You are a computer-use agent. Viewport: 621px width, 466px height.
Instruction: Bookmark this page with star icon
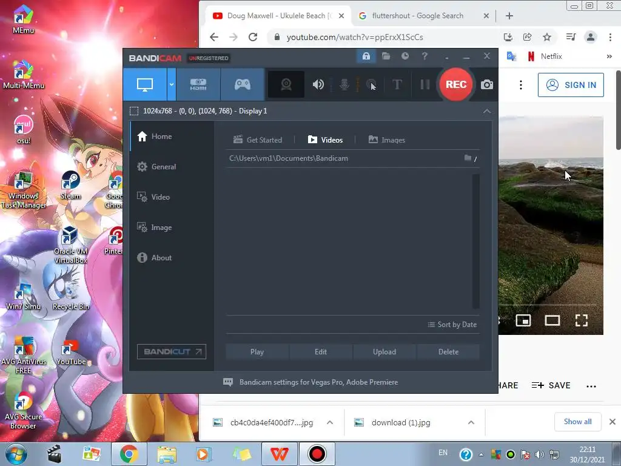coord(547,37)
